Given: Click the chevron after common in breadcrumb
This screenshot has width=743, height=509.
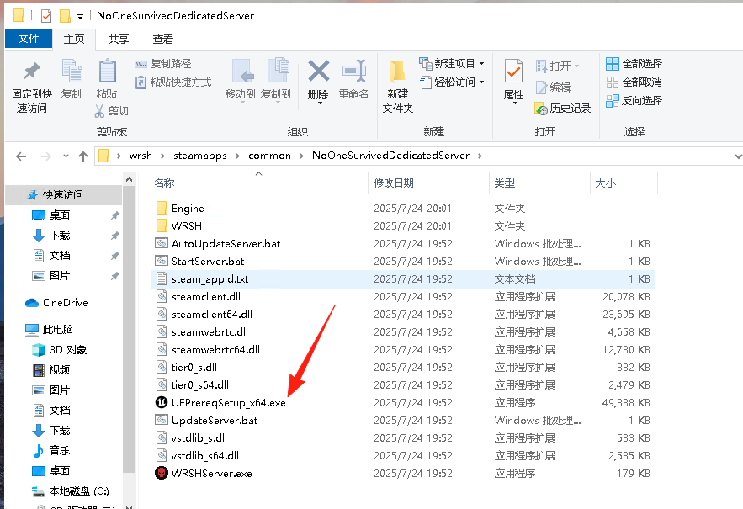Looking at the screenshot, I should tap(301, 156).
